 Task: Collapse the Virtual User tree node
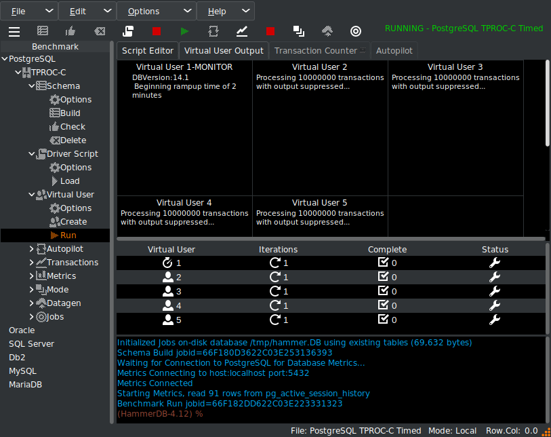click(32, 195)
